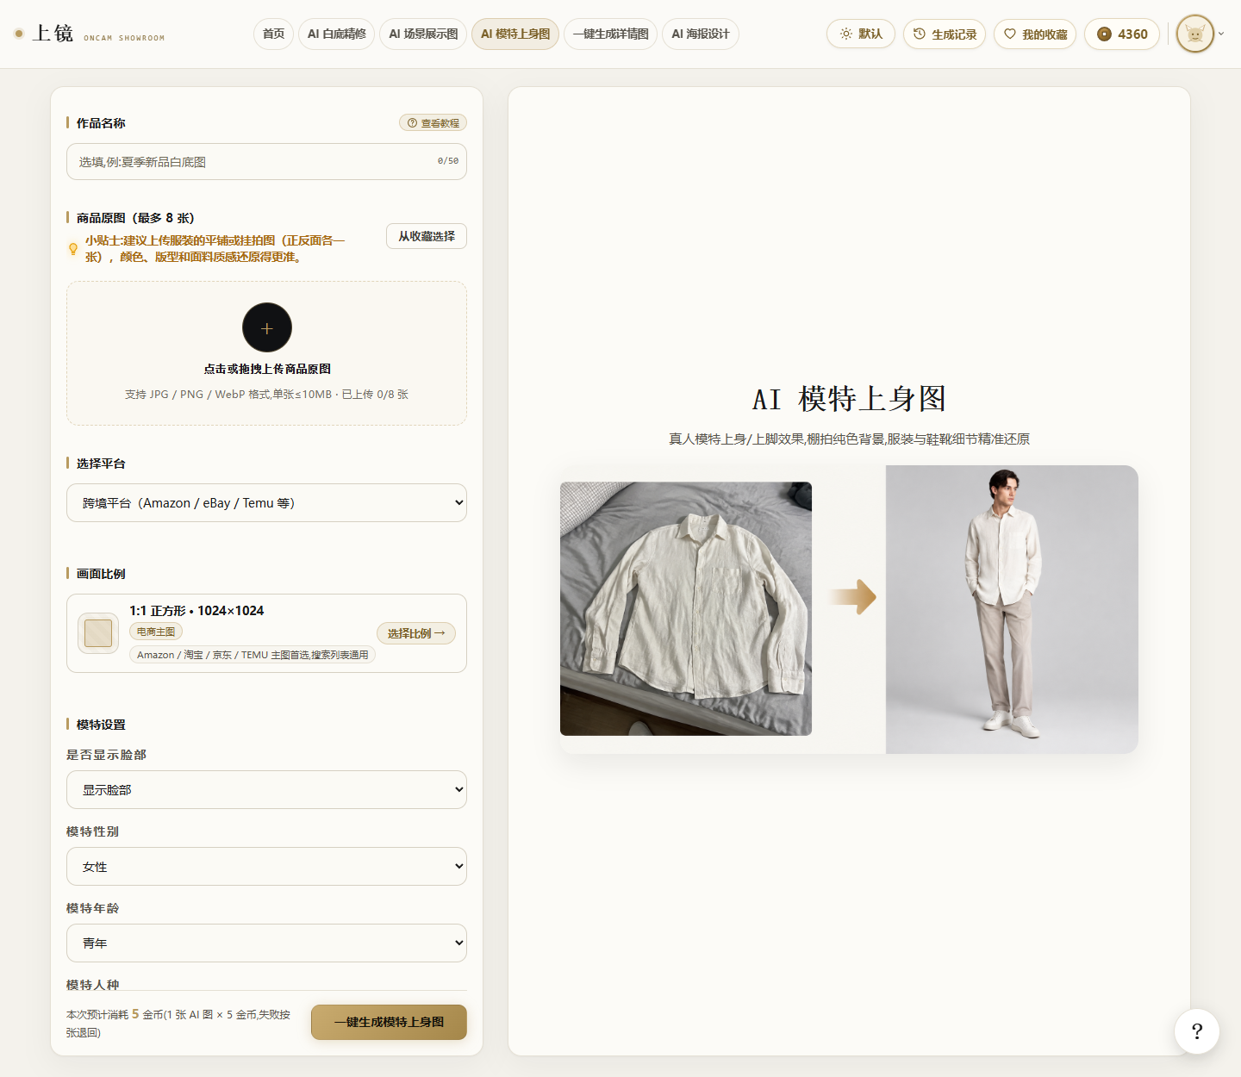Click the Amazon / 淘宝 / 京东 / TEMU tag

click(253, 655)
